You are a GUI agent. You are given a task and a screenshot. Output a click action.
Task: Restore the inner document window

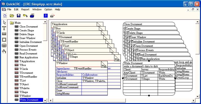pyautogui.click(x=193, y=9)
